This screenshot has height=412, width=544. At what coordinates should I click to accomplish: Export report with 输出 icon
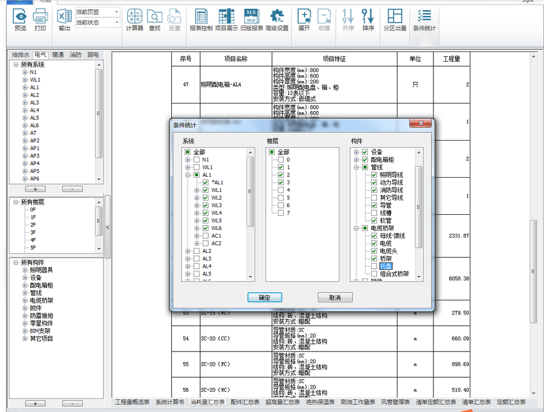(x=64, y=20)
